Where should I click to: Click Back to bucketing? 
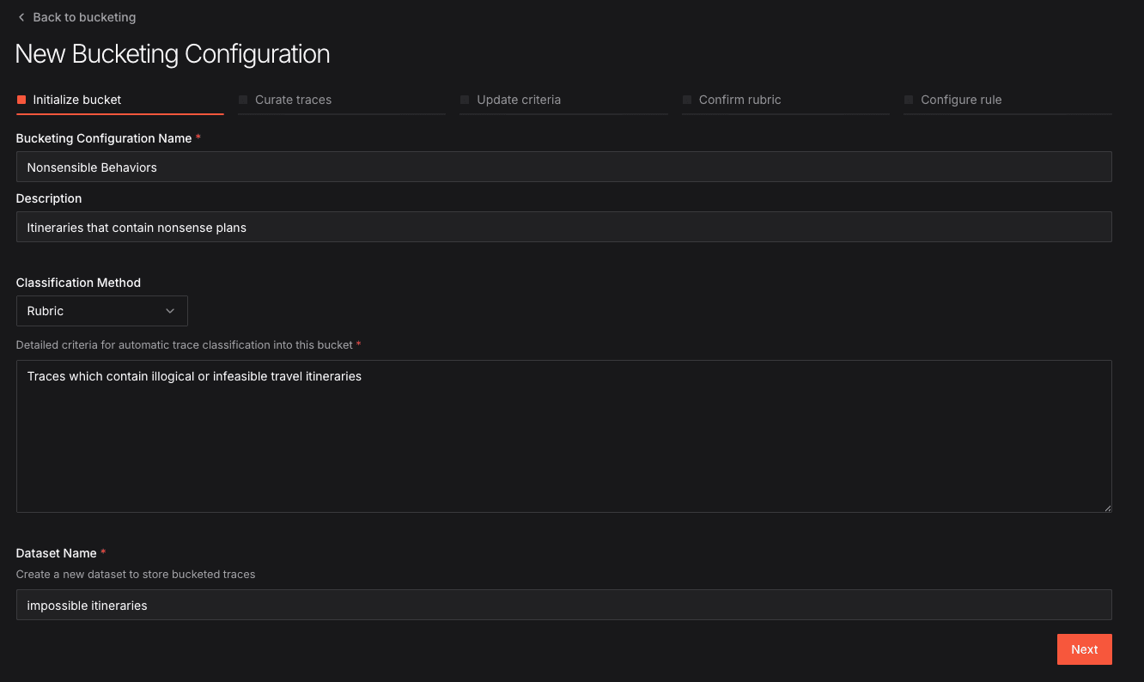pyautogui.click(x=83, y=17)
